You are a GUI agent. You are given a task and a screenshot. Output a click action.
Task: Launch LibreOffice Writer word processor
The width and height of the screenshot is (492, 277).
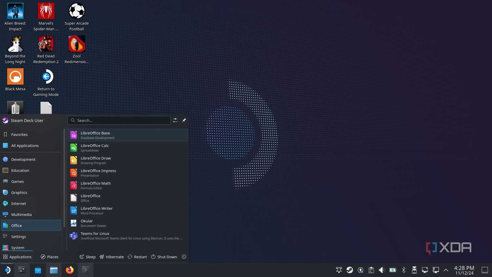pos(128,211)
